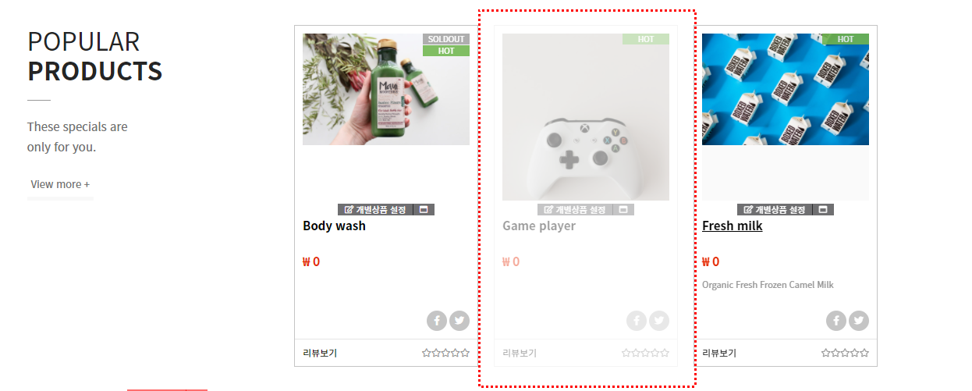Click 개별상품 설정 for Fresh milk
This screenshot has width=972, height=391.
pos(775,210)
